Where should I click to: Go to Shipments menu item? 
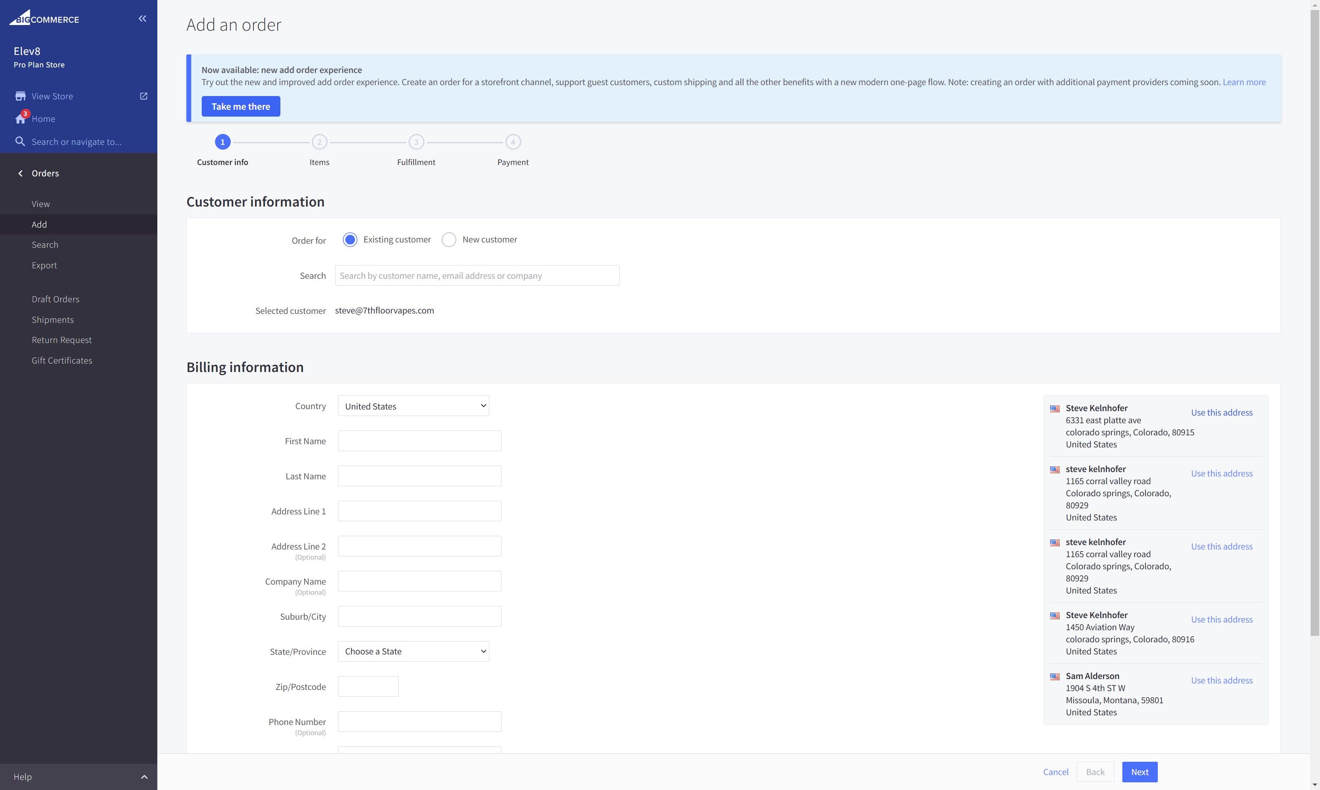(x=53, y=320)
